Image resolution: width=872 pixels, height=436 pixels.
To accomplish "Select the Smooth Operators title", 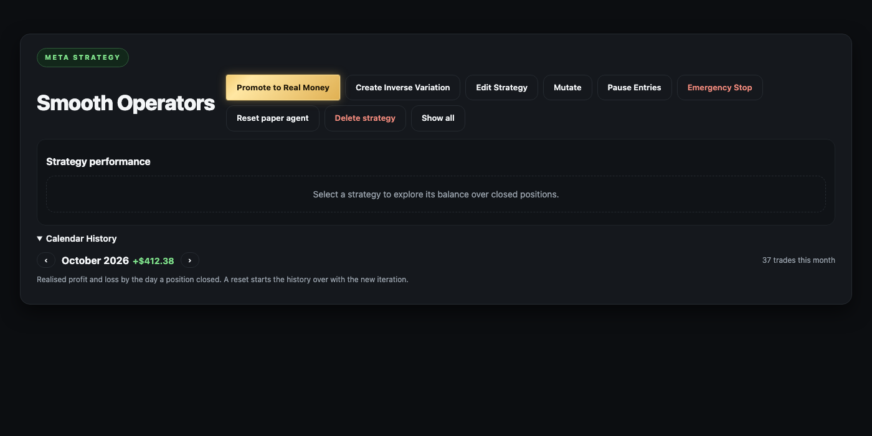I will (126, 103).
